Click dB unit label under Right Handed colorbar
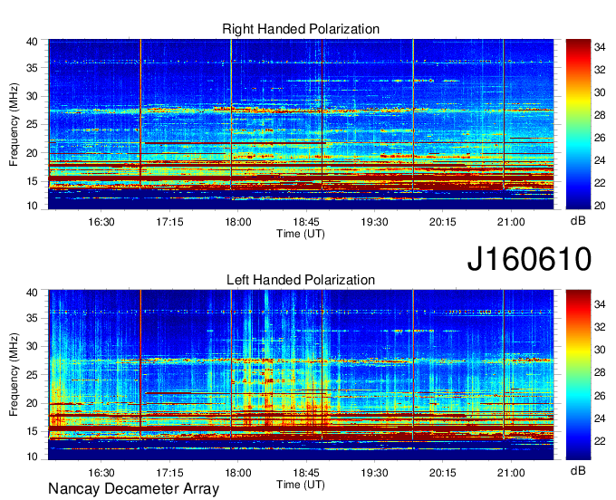 pyautogui.click(x=578, y=221)
